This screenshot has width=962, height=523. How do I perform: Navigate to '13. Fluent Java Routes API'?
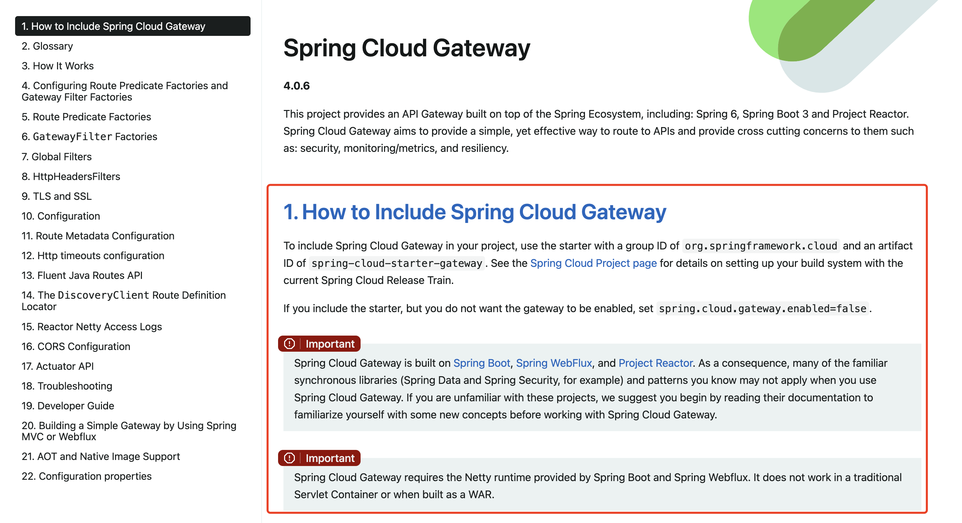coord(82,275)
